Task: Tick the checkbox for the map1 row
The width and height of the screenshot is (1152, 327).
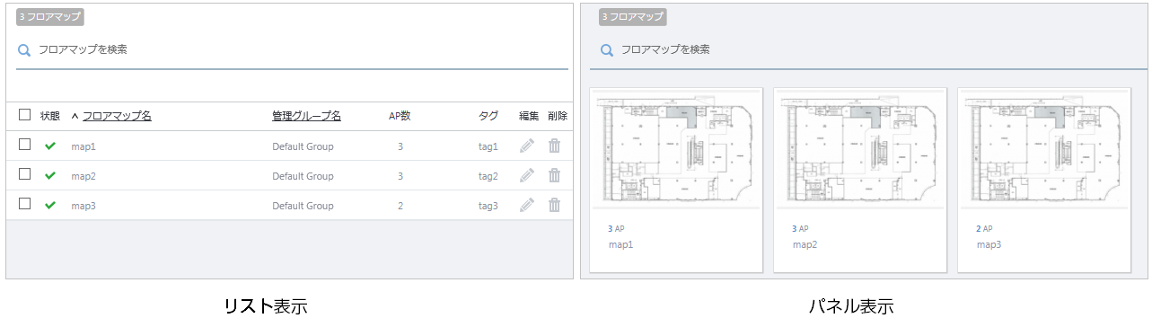Action: pyautogui.click(x=25, y=145)
